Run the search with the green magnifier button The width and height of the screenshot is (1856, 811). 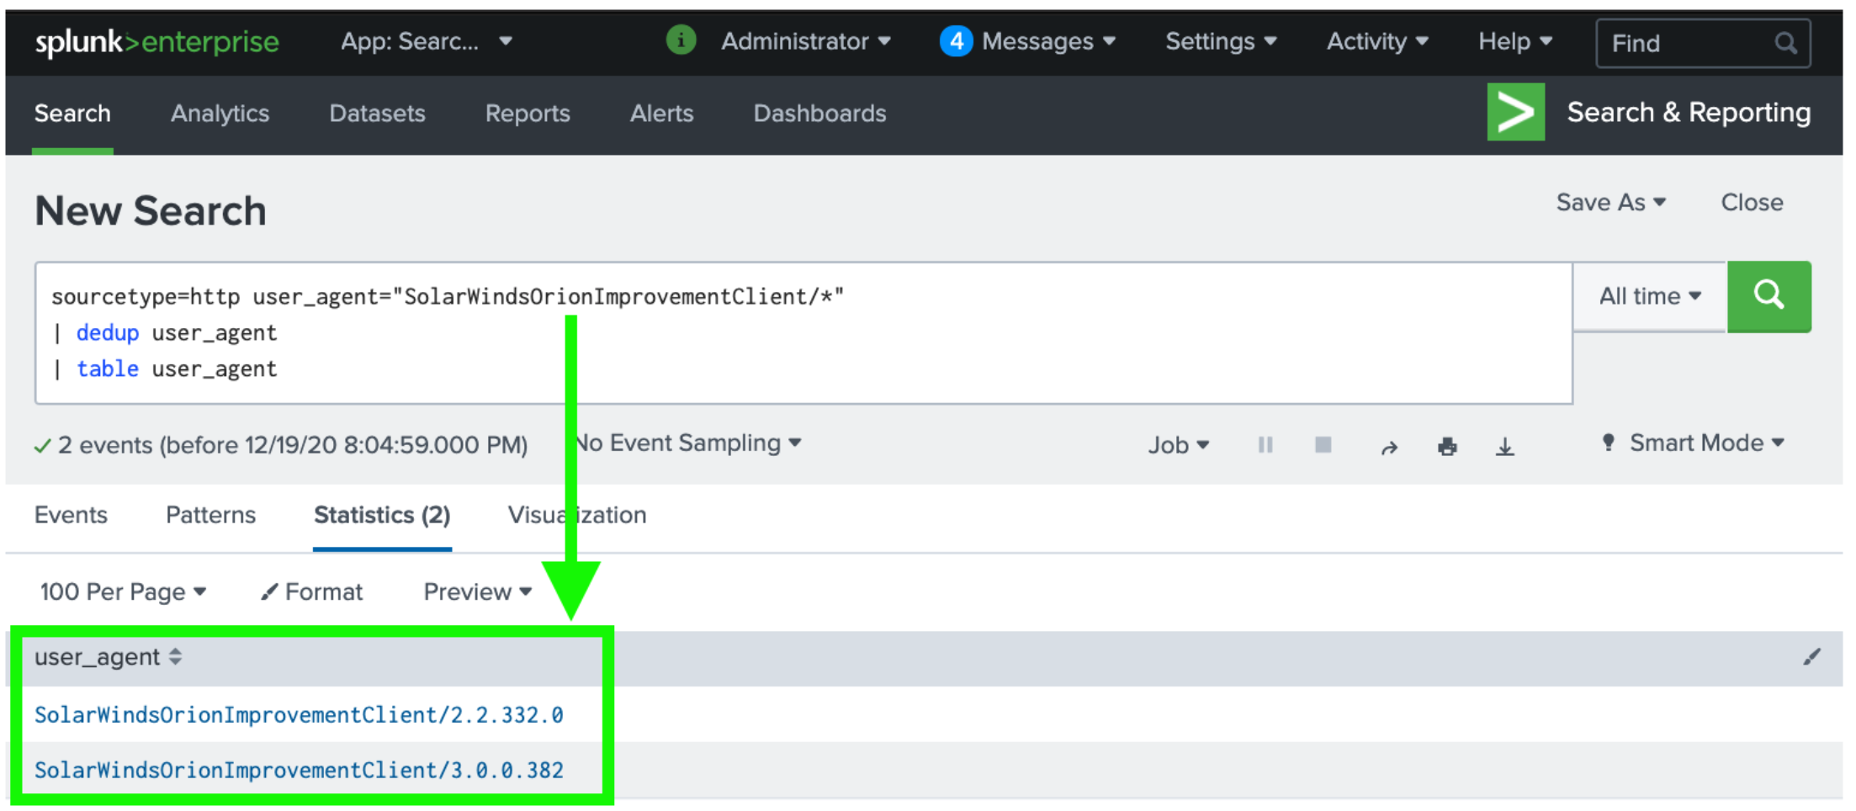click(1769, 296)
